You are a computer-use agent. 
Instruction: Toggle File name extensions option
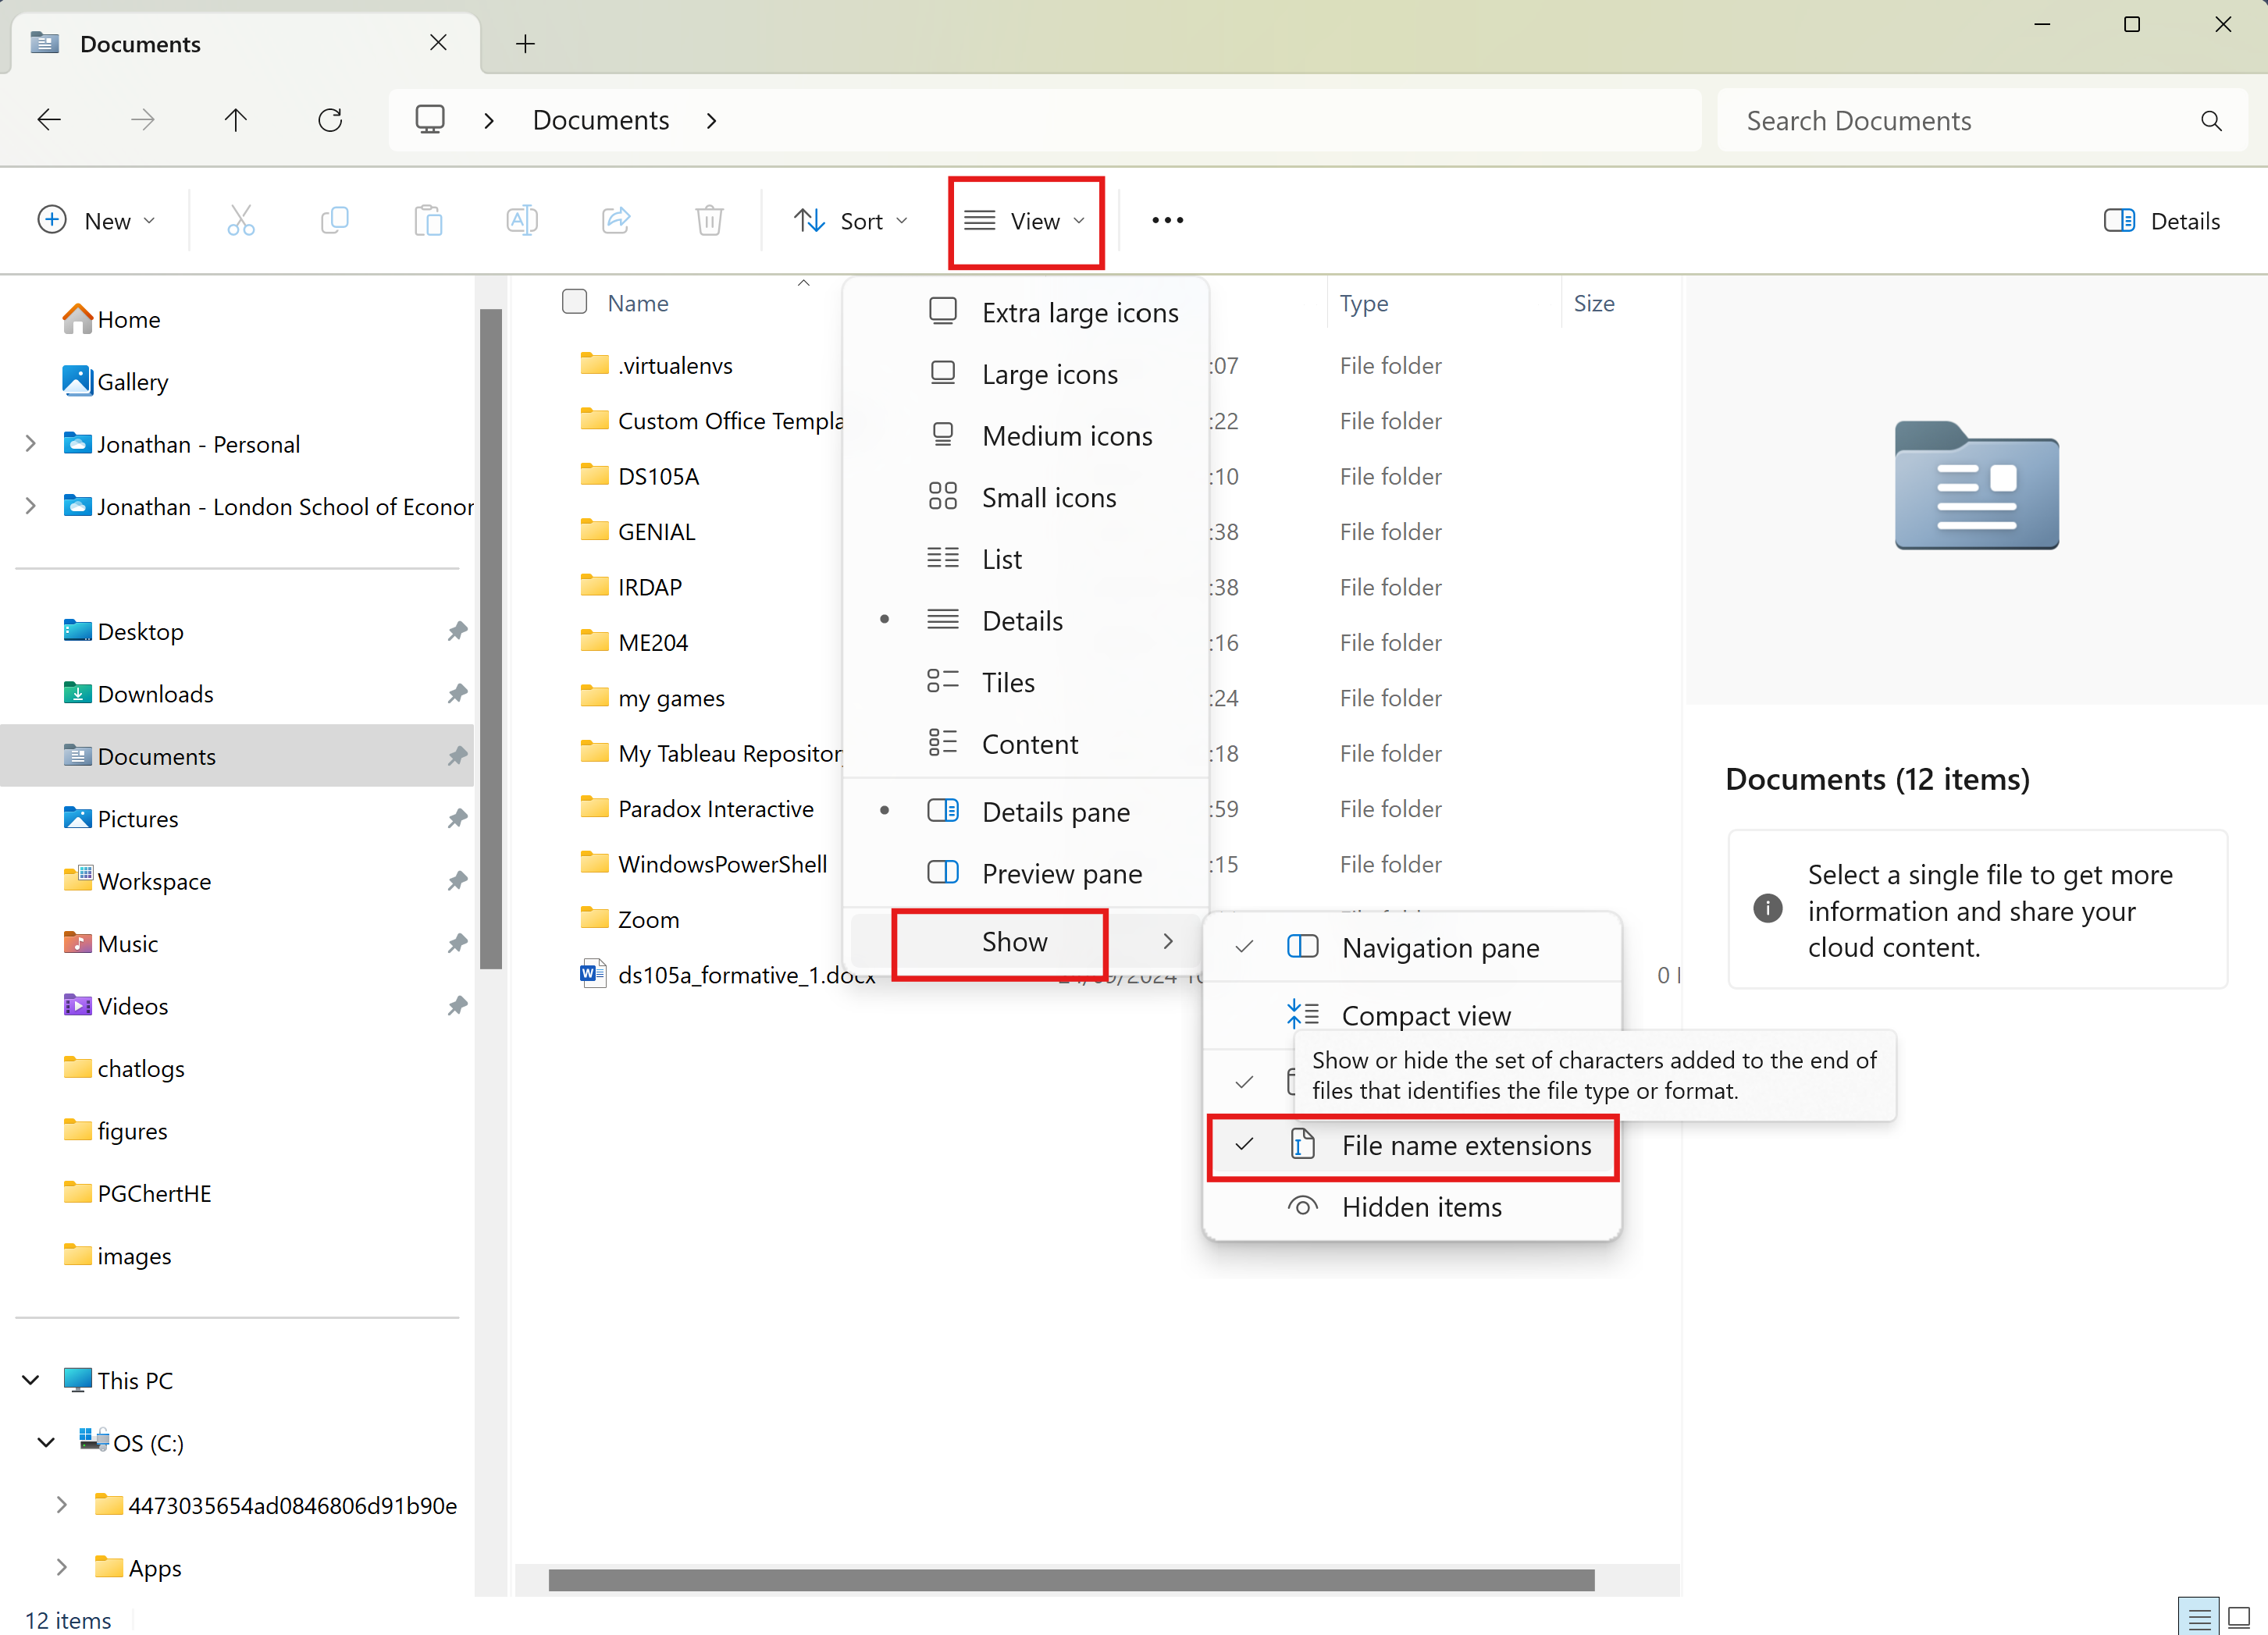(x=1413, y=1146)
